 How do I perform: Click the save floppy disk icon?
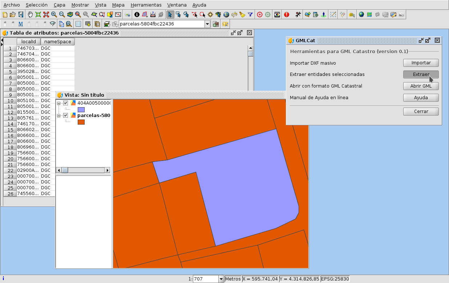pos(21,15)
